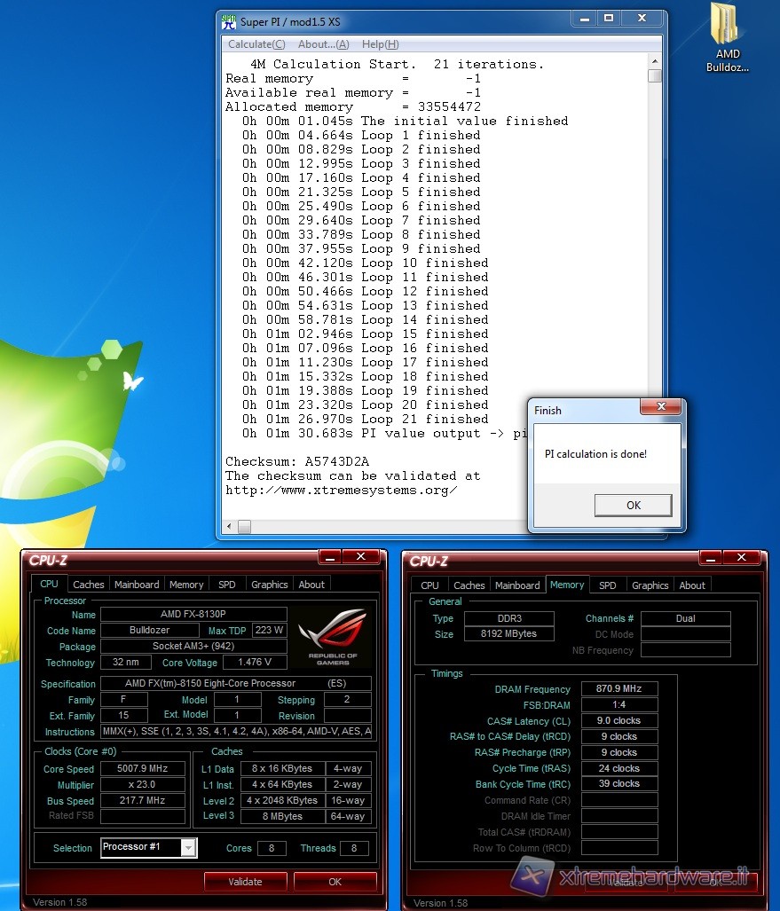Click the Validate button in CPU-Z
The image size is (780, 911).
[x=245, y=882]
